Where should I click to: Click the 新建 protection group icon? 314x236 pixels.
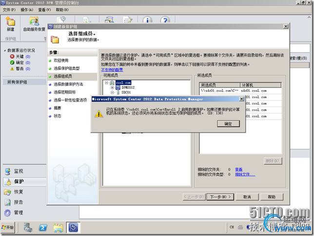(10, 21)
